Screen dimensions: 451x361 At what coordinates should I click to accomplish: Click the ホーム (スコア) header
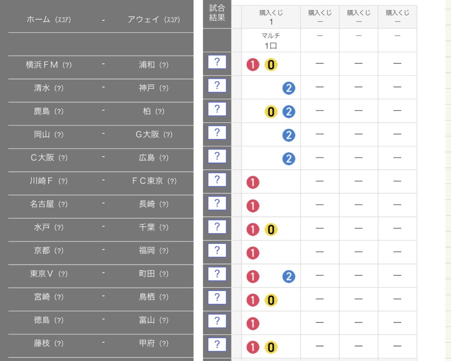[x=49, y=20]
